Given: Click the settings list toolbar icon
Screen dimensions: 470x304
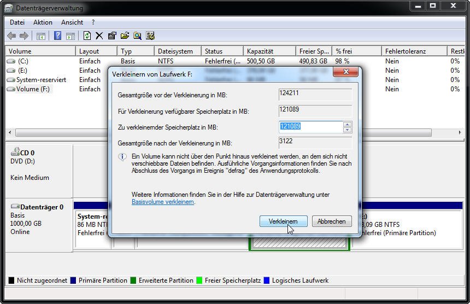Looking at the screenshot, I should point(150,36).
